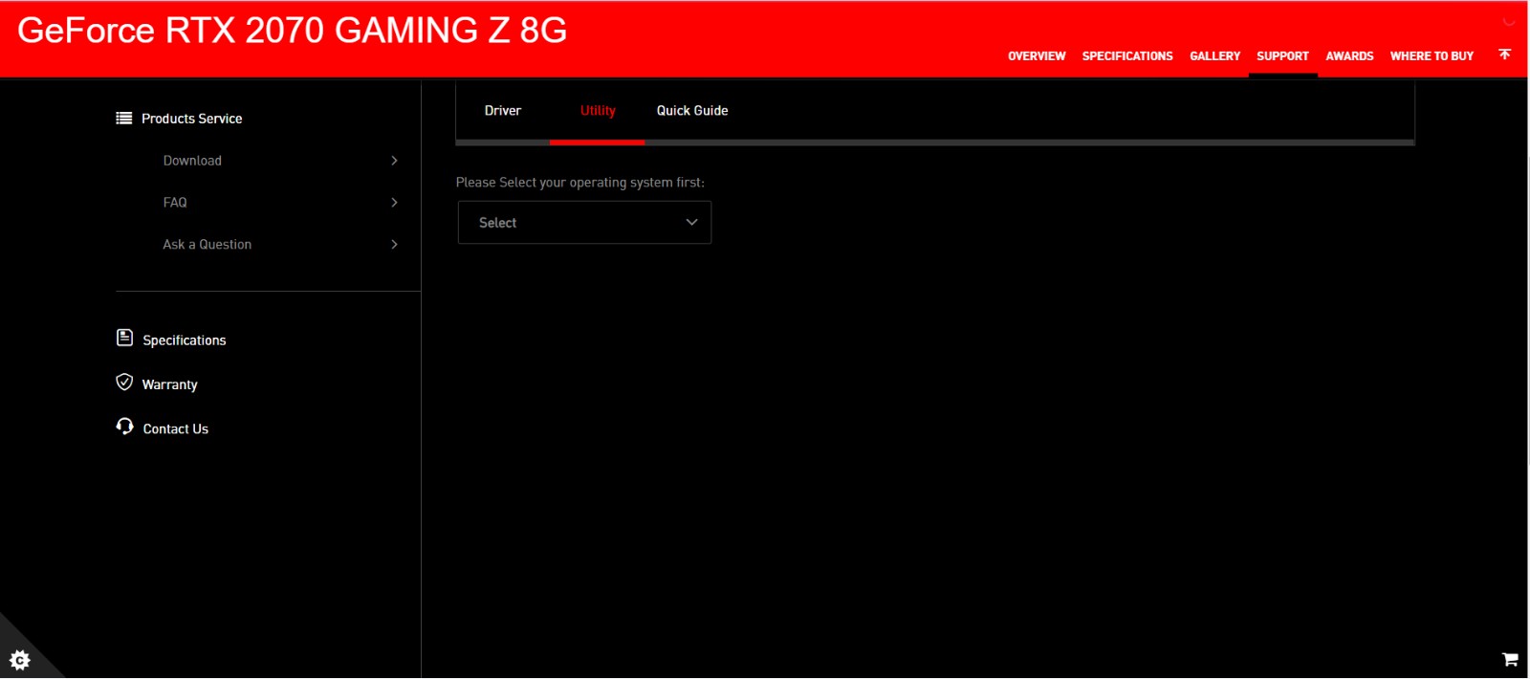This screenshot has width=1530, height=679.
Task: Expand the Ask a Question chevron
Action: pyautogui.click(x=394, y=245)
